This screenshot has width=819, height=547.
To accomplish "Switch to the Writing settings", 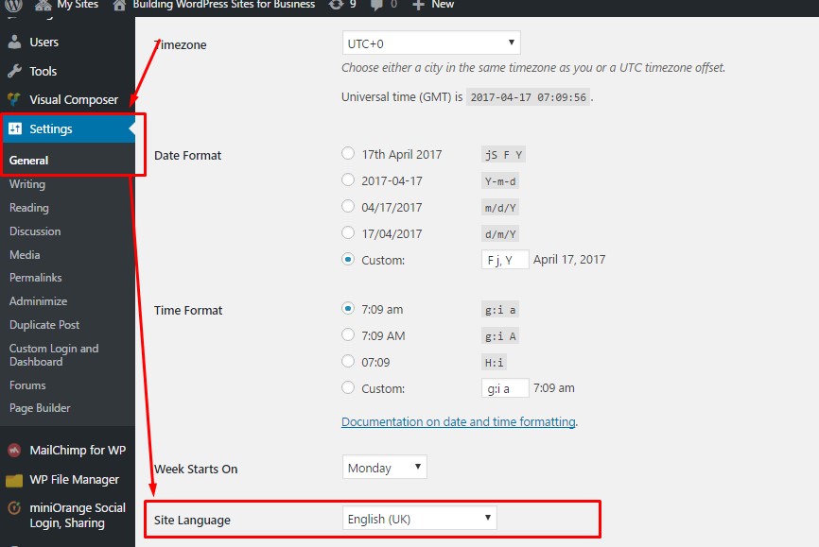I will pyautogui.click(x=28, y=184).
